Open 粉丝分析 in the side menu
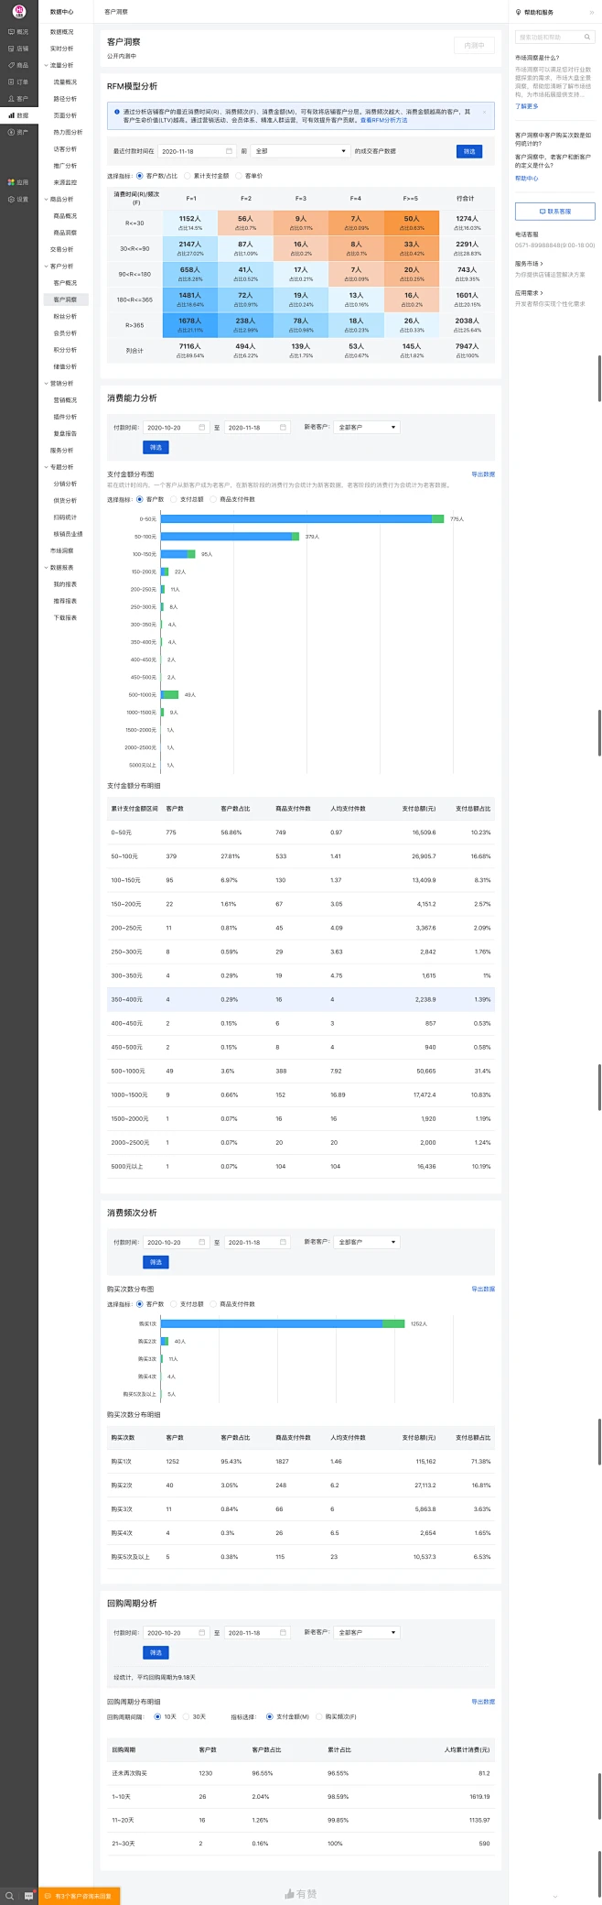The width and height of the screenshot is (602, 1905). point(65,316)
